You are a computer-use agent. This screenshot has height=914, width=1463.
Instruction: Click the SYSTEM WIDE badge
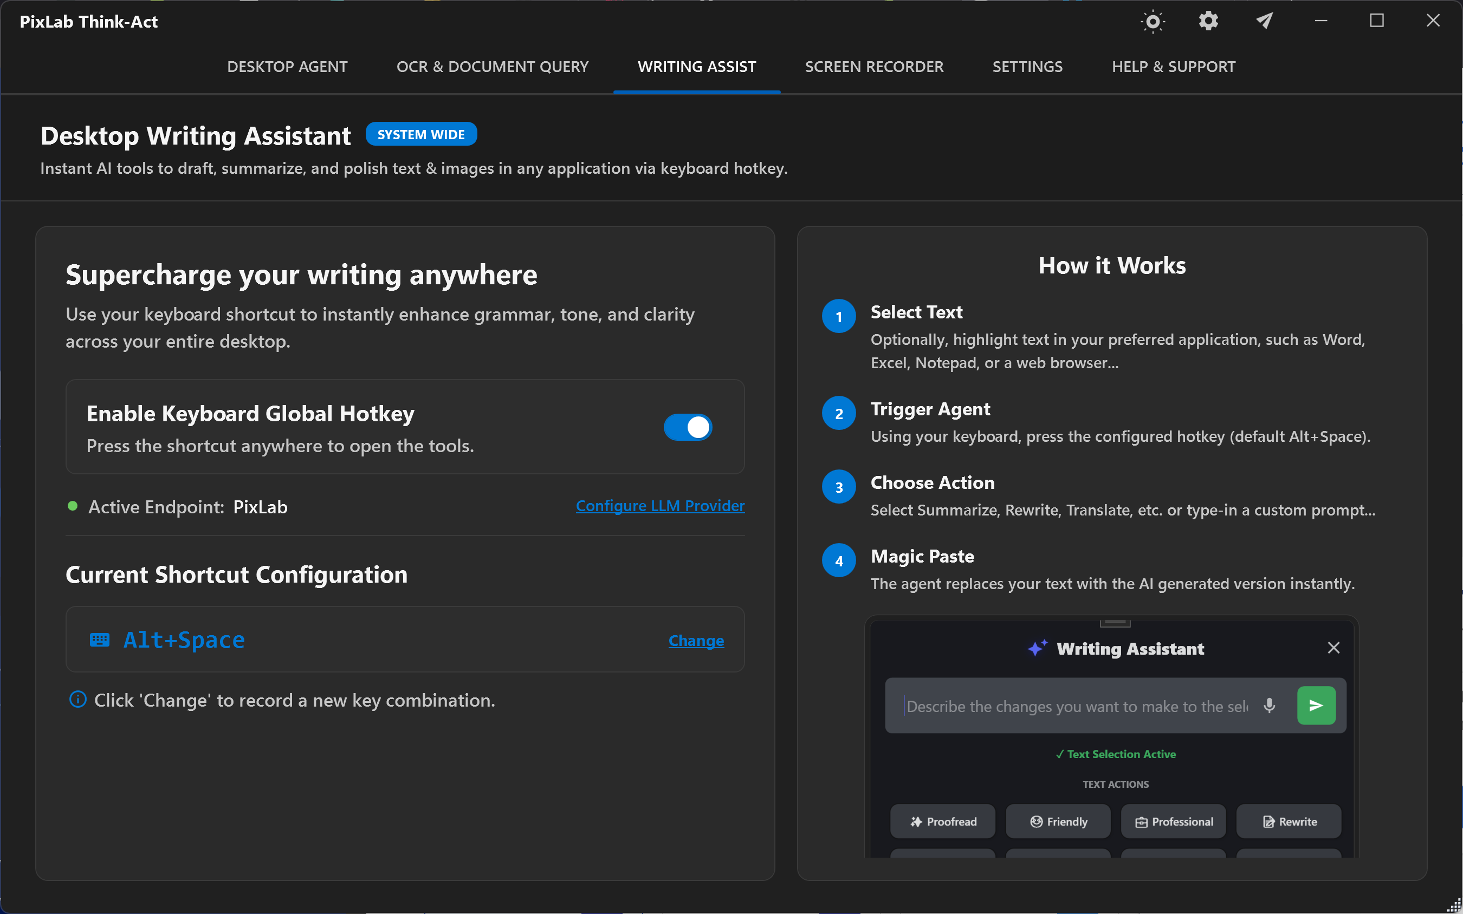pyautogui.click(x=421, y=134)
